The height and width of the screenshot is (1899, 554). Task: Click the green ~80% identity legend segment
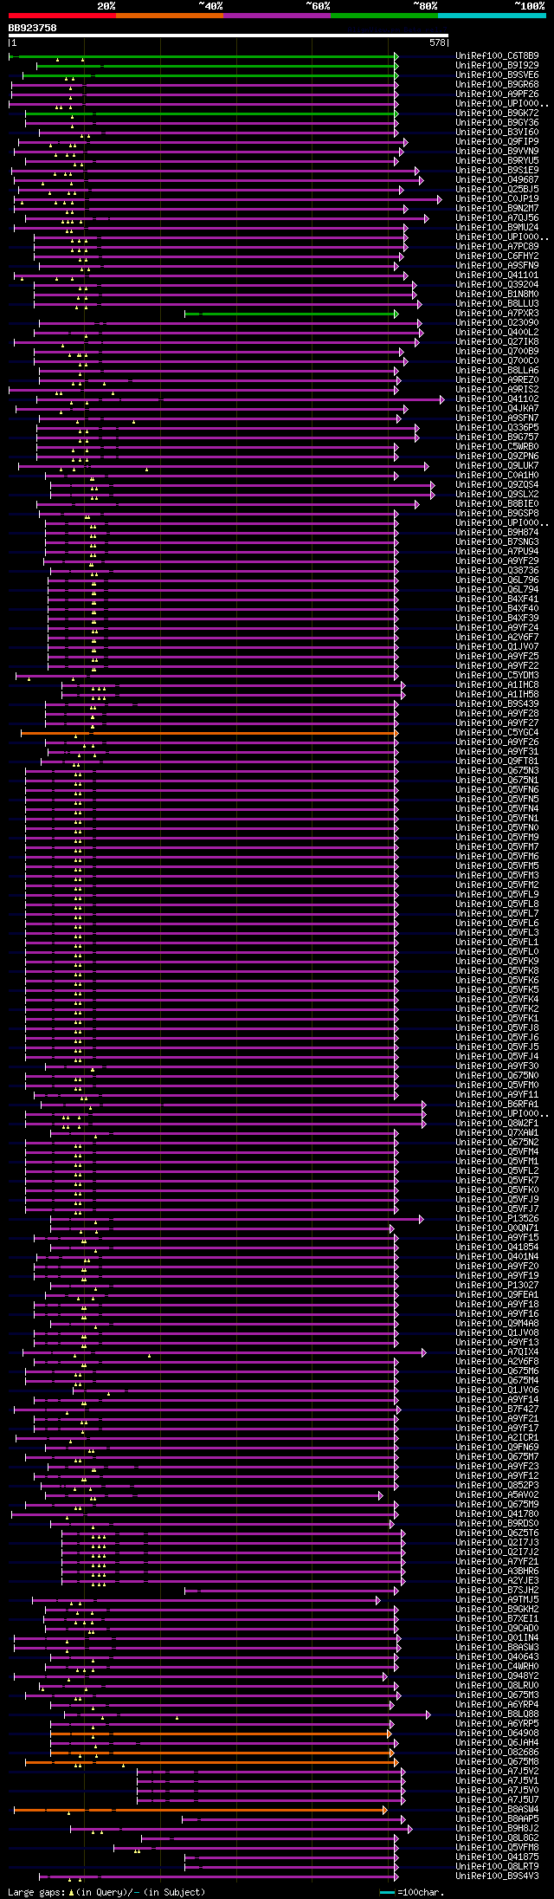383,15
